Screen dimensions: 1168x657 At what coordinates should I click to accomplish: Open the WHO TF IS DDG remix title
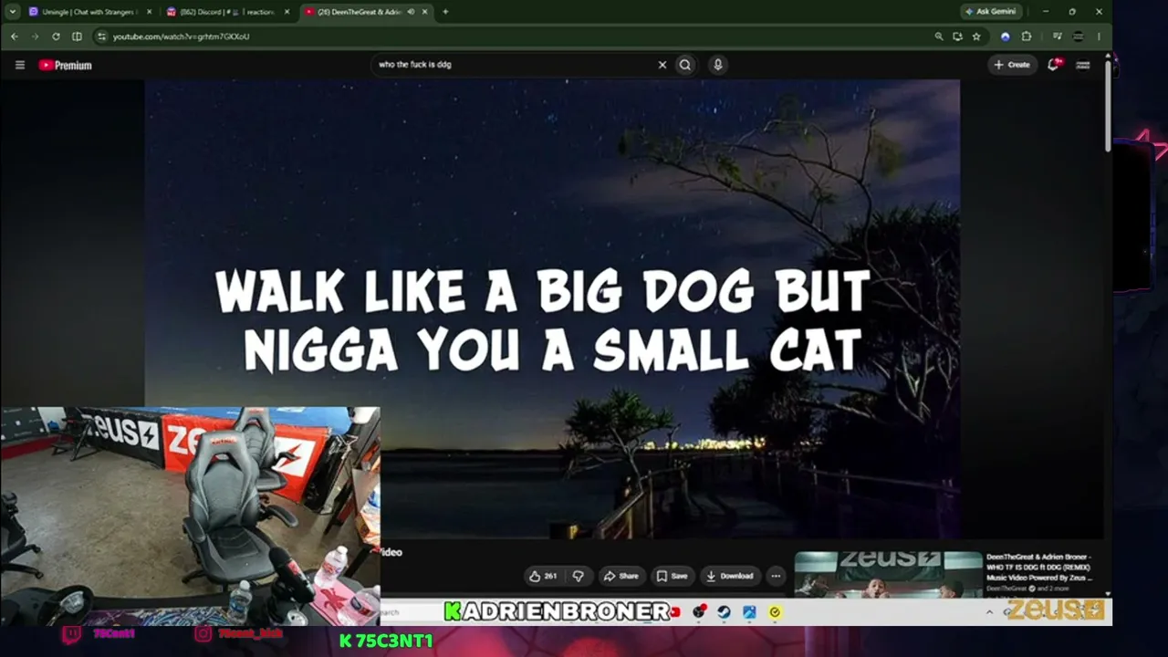tap(1038, 567)
